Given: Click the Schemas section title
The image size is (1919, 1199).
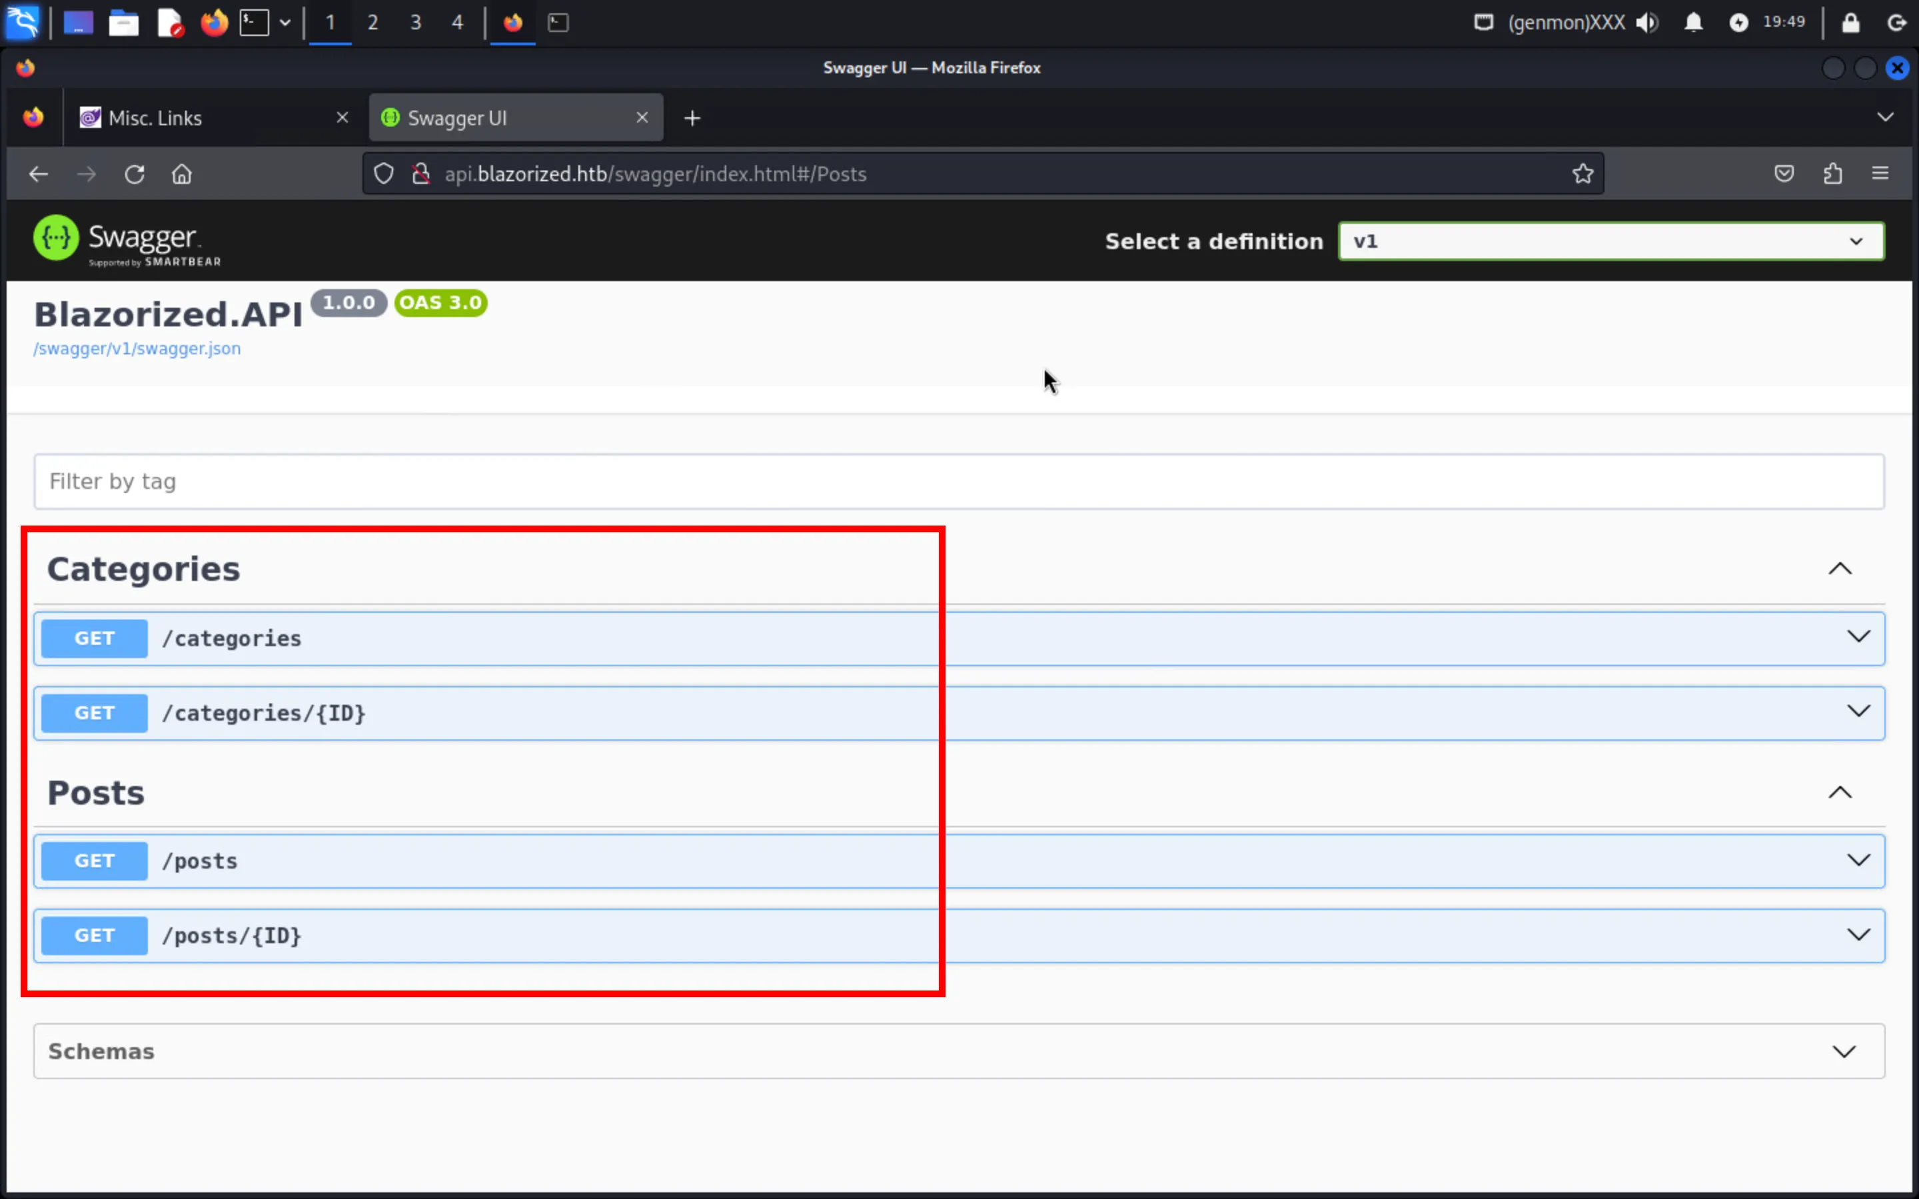Looking at the screenshot, I should pyautogui.click(x=101, y=1052).
